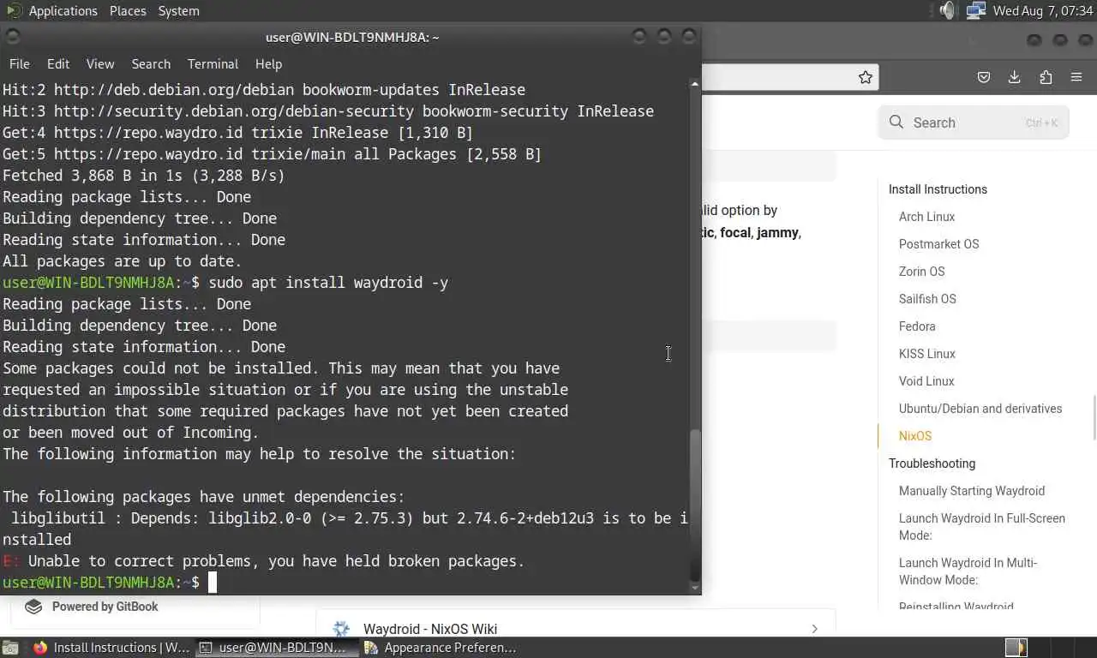1097x658 pixels.
Task: Click the 'Unable to correct problems' error line
Action: tap(263, 561)
